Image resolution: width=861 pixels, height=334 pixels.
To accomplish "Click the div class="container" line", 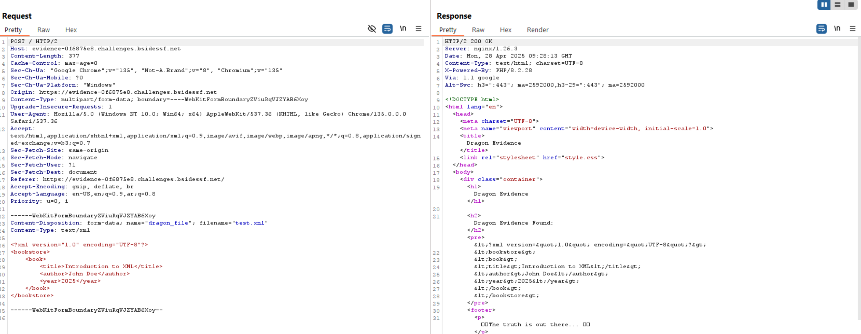I will [x=501, y=179].
